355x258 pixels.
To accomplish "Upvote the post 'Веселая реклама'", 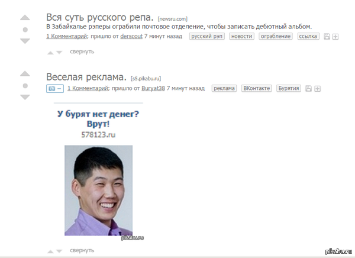I will 25,73.
